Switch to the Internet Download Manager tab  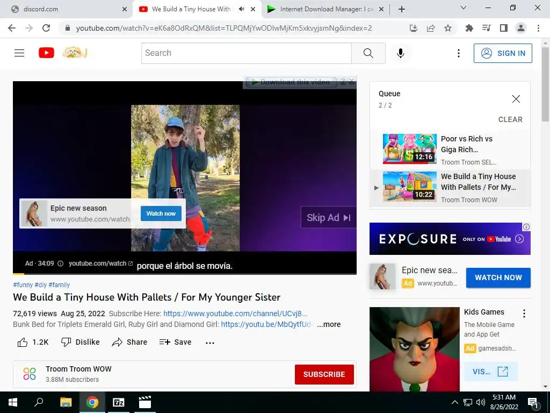click(325, 9)
